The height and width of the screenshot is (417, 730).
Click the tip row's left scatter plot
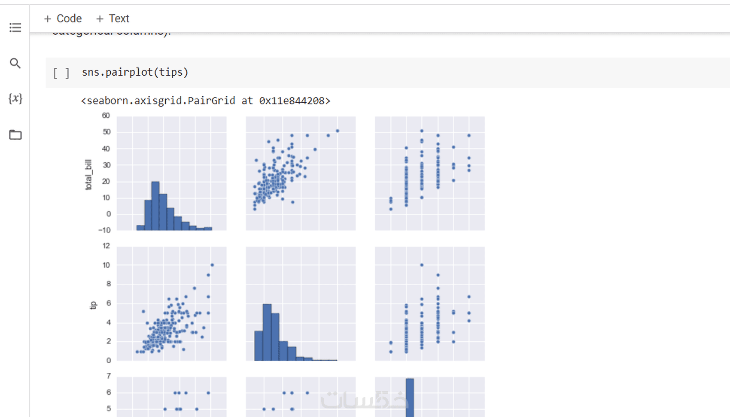(171, 304)
